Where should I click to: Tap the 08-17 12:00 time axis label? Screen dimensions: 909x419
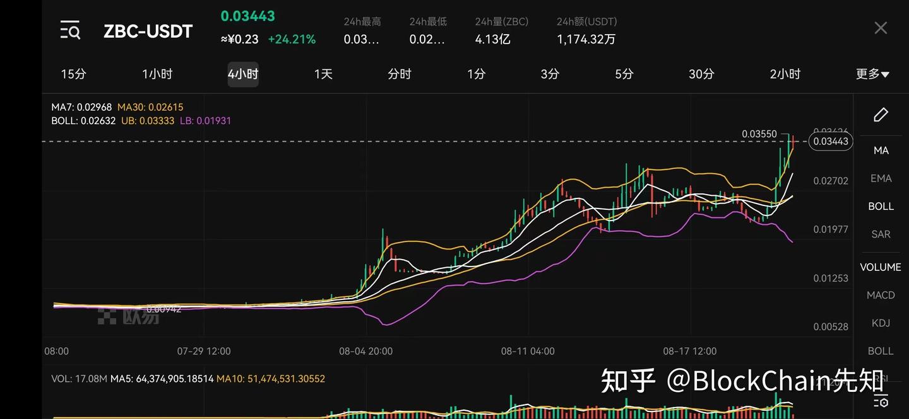(690, 351)
